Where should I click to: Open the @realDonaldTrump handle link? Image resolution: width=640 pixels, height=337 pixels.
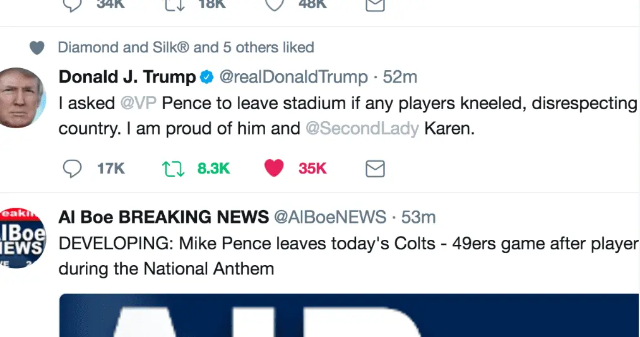tap(293, 77)
